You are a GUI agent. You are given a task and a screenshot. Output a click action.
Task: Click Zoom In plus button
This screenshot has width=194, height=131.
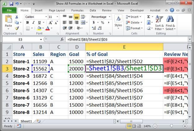pos(185,126)
